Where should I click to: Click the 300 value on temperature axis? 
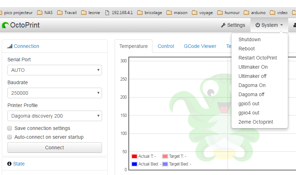123,61
